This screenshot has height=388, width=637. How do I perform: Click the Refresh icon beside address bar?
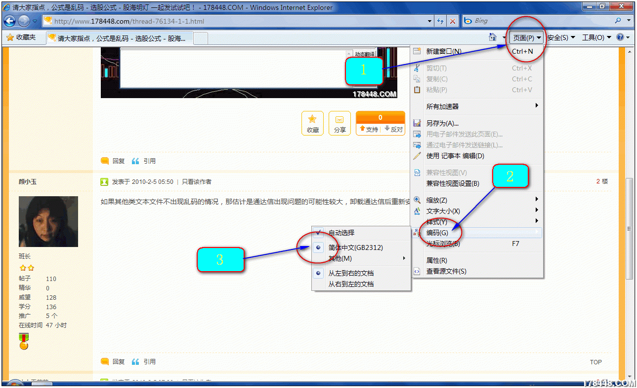[x=441, y=21]
